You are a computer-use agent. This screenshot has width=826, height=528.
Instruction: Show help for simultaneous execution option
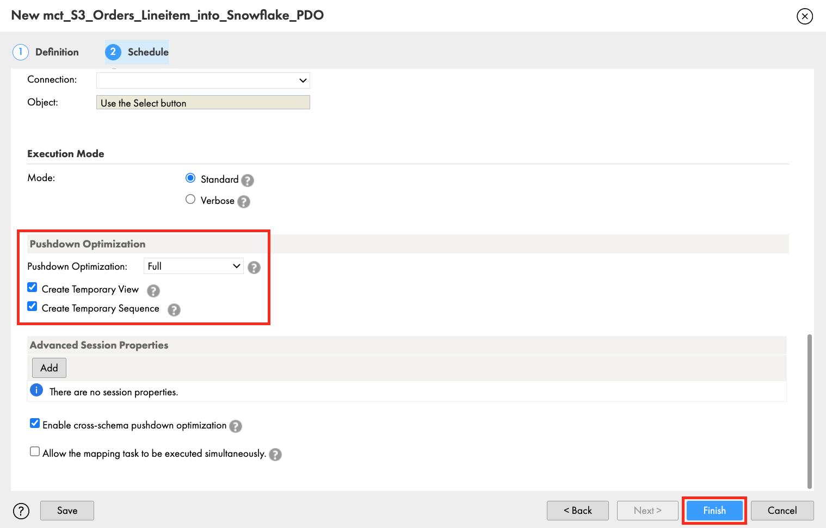tap(275, 454)
